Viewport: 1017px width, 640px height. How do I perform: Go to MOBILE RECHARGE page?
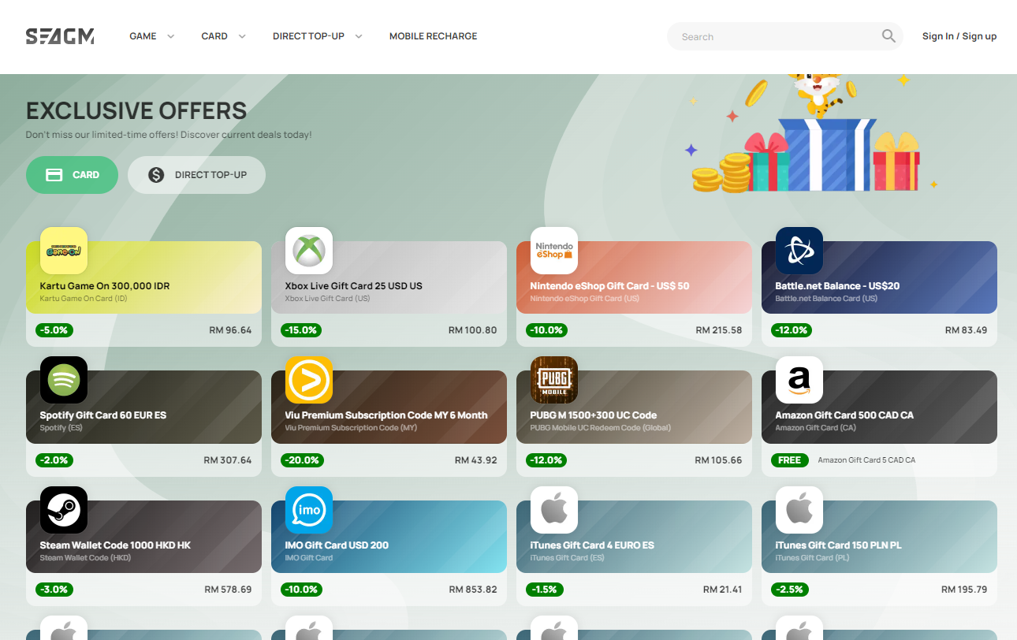(x=433, y=36)
